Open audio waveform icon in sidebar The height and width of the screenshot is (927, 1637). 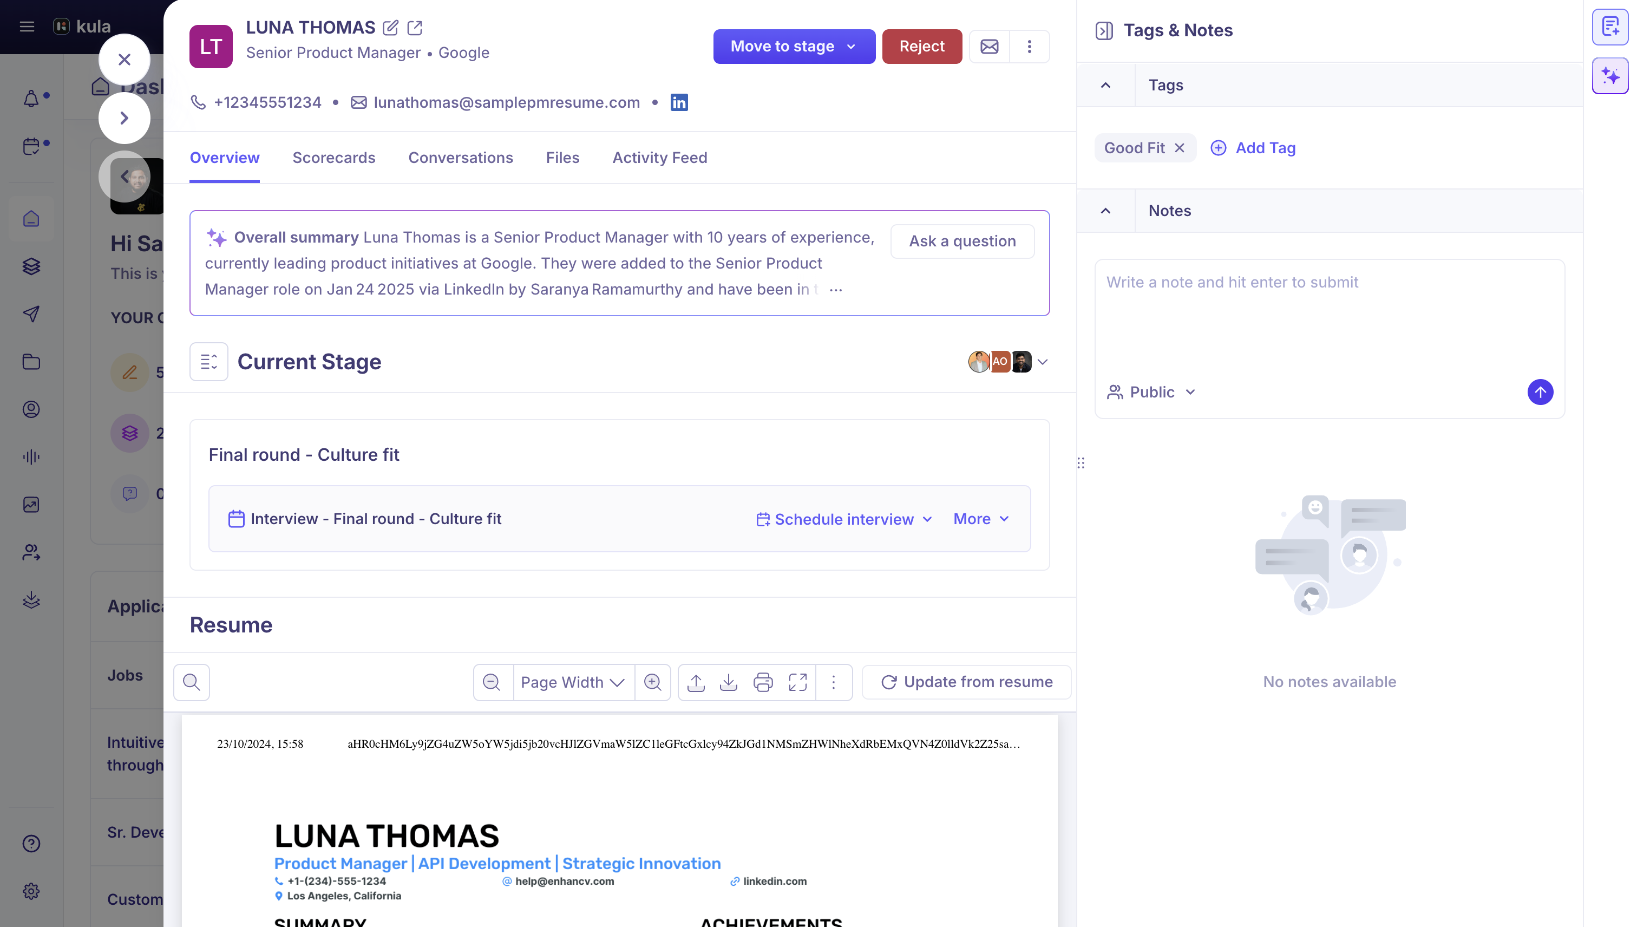[x=31, y=456]
